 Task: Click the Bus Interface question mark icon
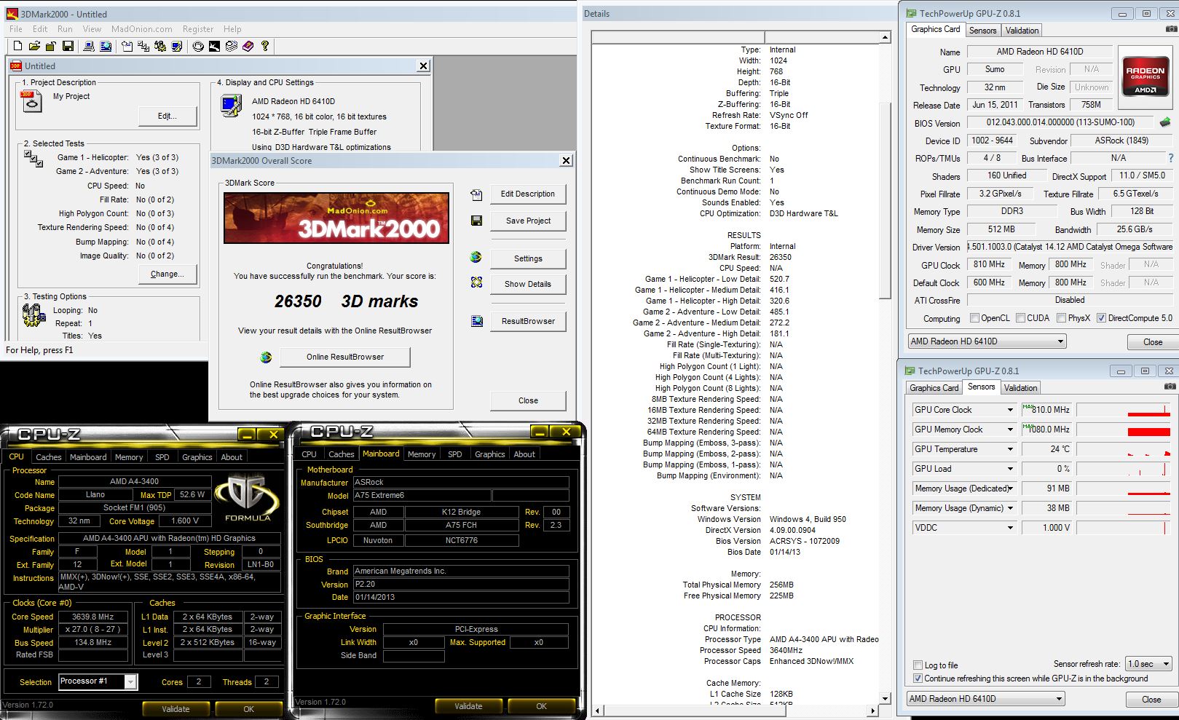coord(1171,158)
